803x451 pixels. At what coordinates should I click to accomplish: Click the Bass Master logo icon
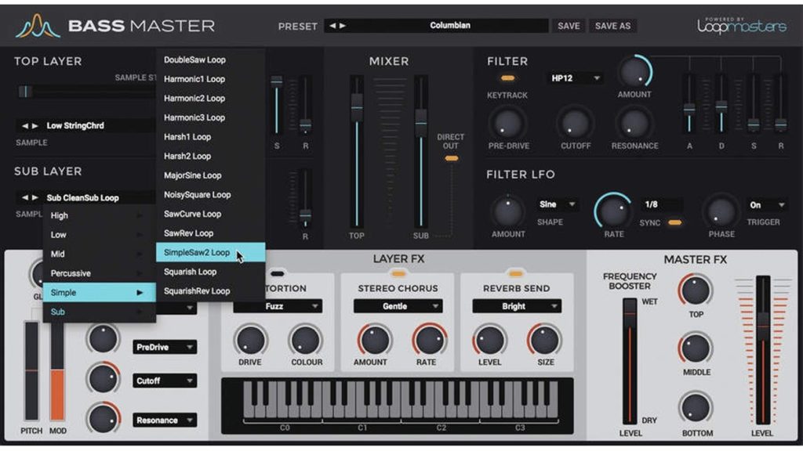tap(38, 26)
